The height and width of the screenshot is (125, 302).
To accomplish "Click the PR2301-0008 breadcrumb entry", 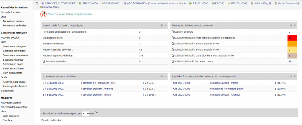I will coord(89,3).
